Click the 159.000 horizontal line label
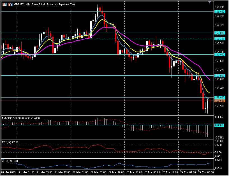Viewport: 229px width, 176px height. (x=219, y=97)
